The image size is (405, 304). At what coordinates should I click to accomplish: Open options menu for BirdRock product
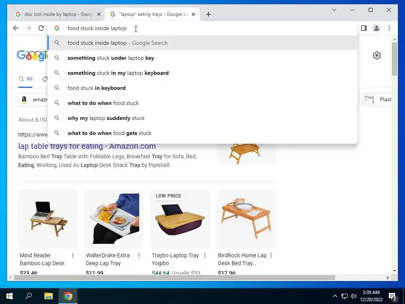click(x=271, y=255)
